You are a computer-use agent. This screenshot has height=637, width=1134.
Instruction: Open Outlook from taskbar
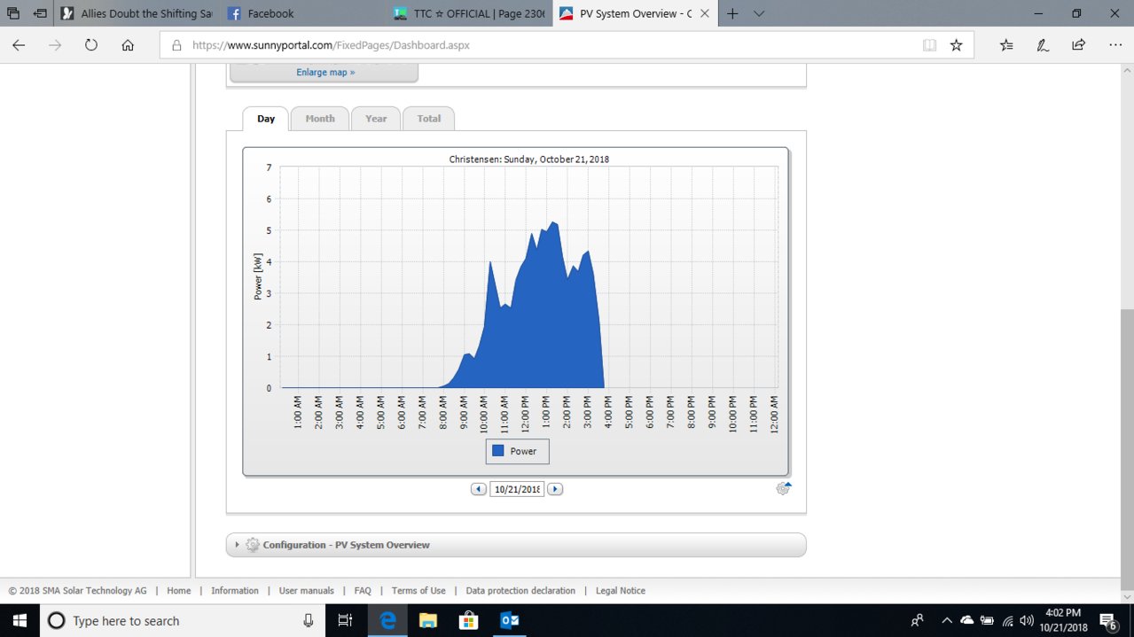click(510, 621)
